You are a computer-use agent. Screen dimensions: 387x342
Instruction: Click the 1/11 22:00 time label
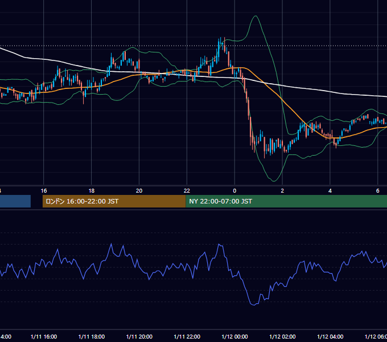tap(187, 336)
